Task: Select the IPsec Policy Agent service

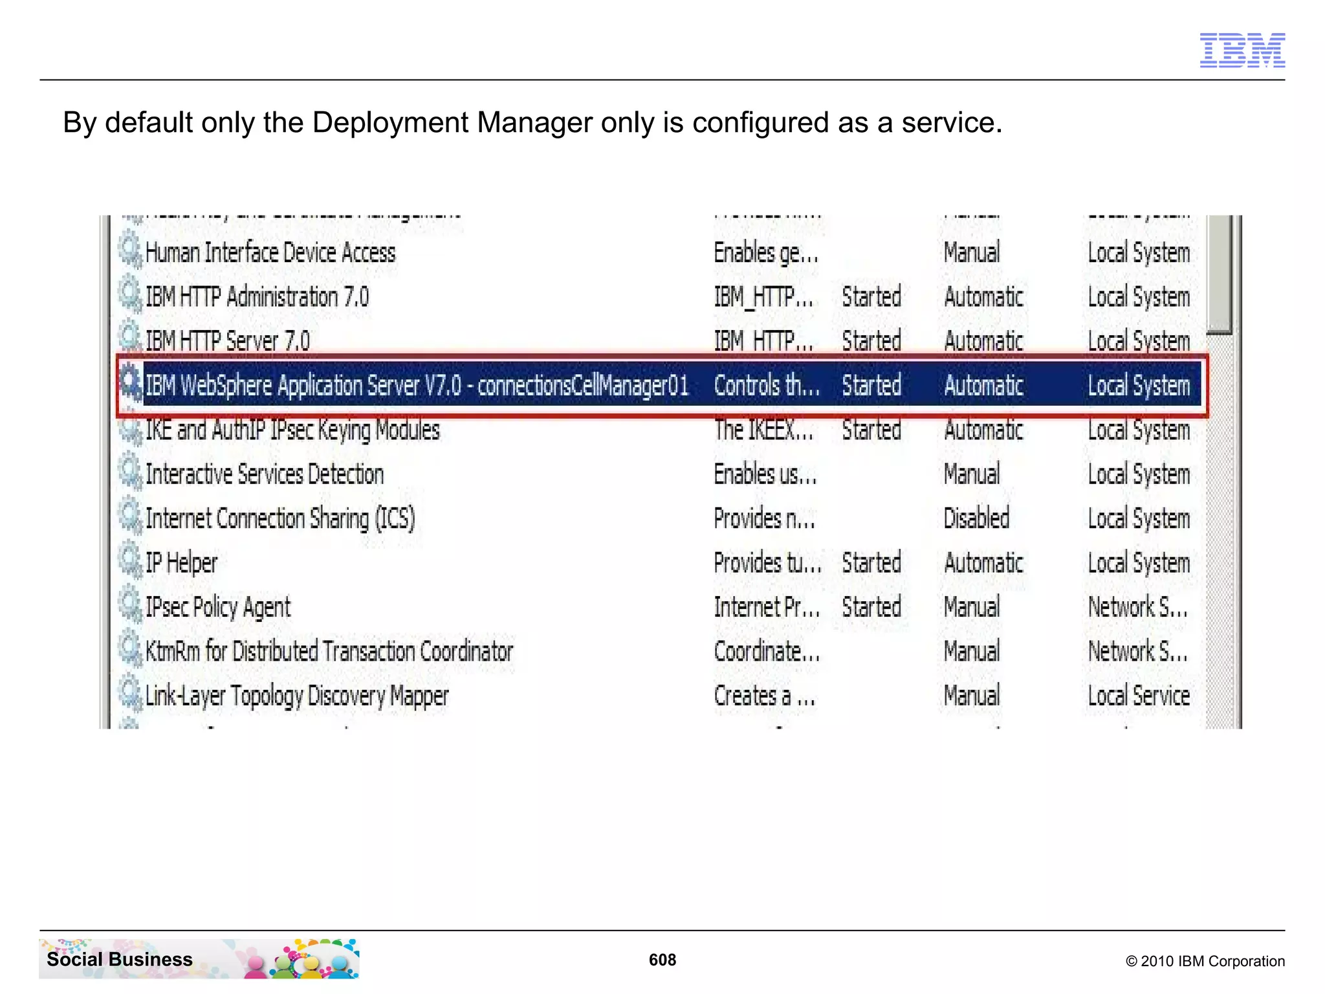Action: [218, 608]
